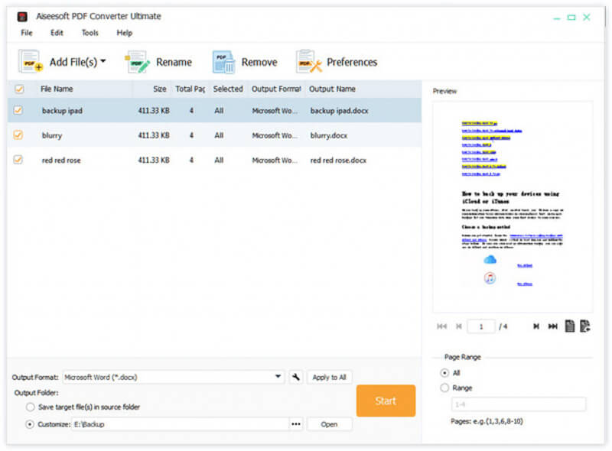Screen dimensions: 612x451
Task: Select the Range page option
Action: (444, 388)
